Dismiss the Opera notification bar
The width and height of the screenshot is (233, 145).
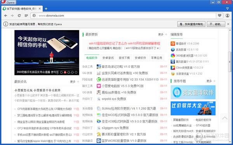(x=228, y=24)
